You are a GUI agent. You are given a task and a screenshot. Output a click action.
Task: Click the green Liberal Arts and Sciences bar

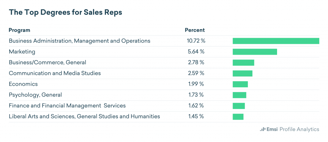[x=238, y=117]
